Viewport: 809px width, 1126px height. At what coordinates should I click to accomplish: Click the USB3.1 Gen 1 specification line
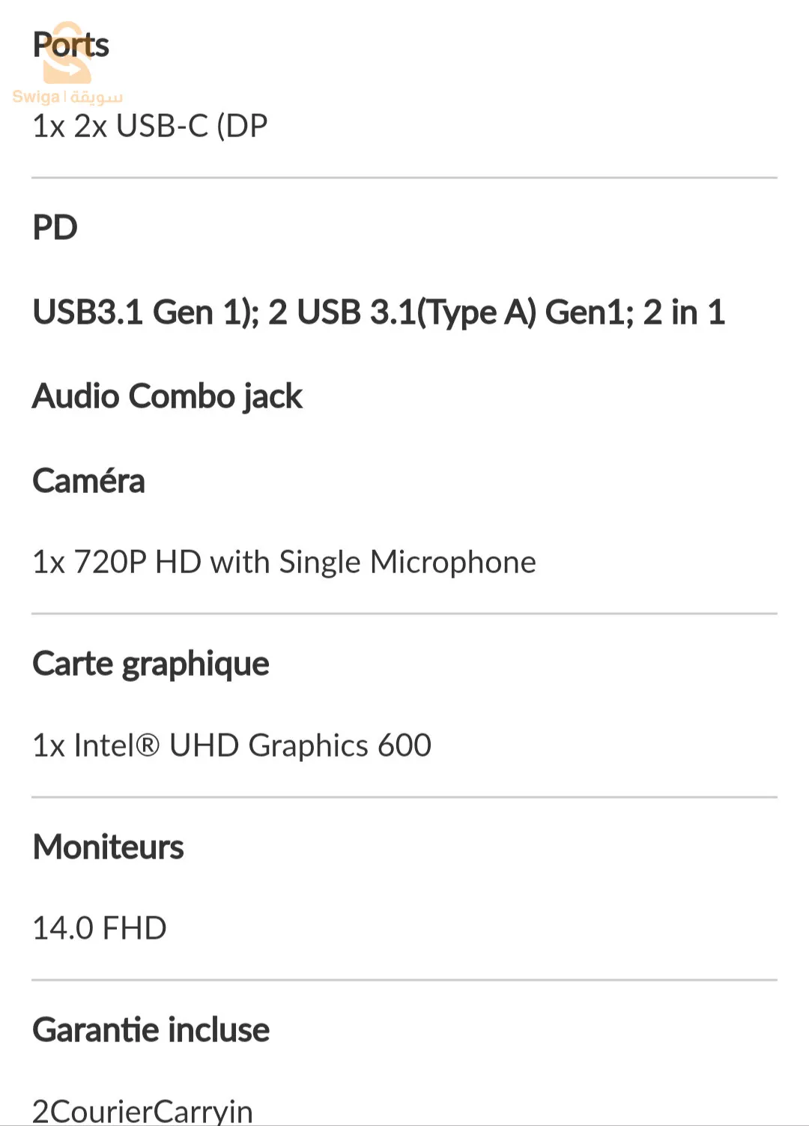[378, 312]
